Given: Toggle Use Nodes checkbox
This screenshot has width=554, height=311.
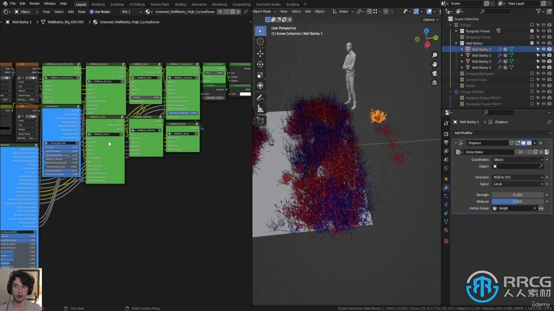Looking at the screenshot, I should 92,12.
